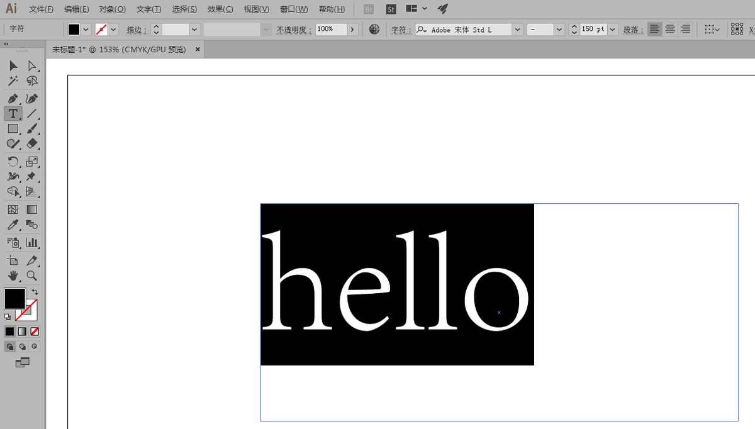The width and height of the screenshot is (755, 429).
Task: Enable Draw Behind mode
Action: (22, 346)
